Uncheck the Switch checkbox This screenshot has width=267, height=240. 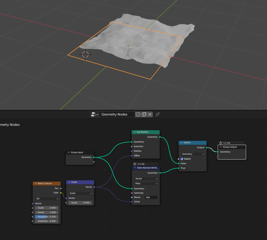[182, 159]
